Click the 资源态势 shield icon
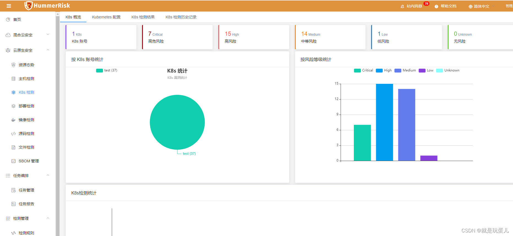The width and height of the screenshot is (513, 236). [x=13, y=65]
